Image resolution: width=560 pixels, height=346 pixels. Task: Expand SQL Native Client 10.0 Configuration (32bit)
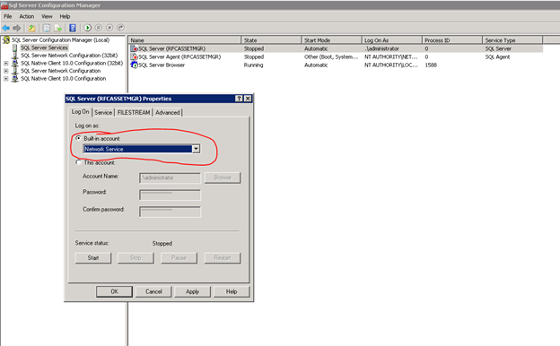[5, 63]
